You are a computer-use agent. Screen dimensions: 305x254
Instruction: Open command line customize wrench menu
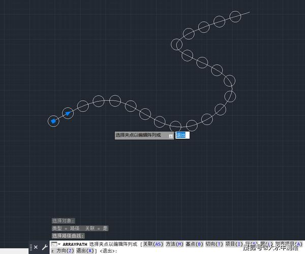[x=44, y=247]
